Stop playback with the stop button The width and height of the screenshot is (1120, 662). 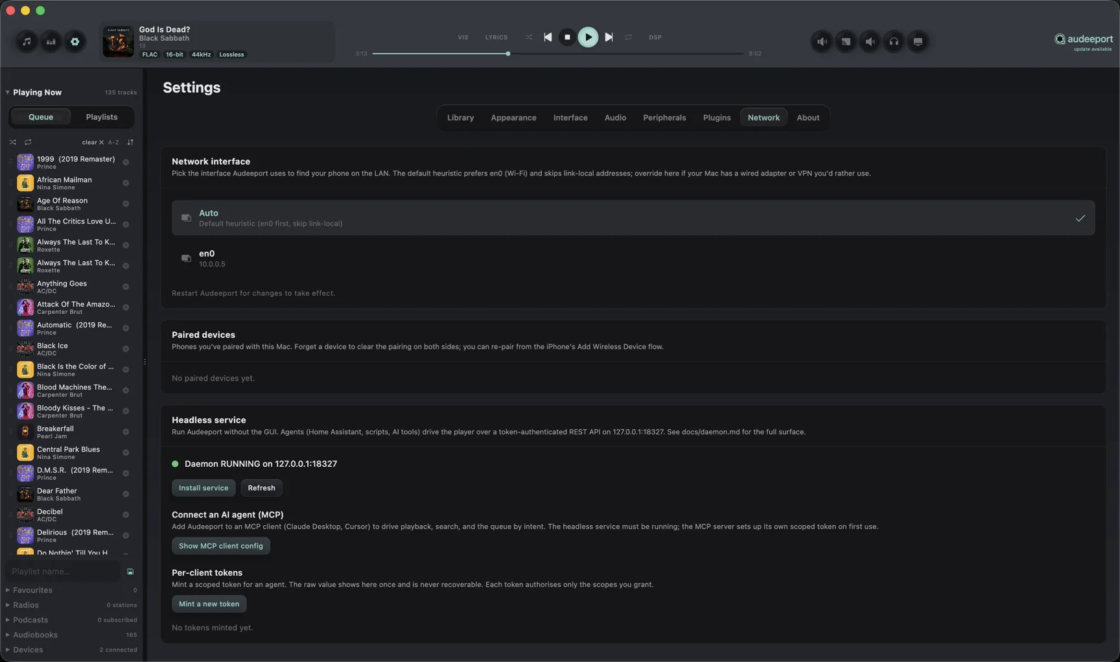(567, 37)
